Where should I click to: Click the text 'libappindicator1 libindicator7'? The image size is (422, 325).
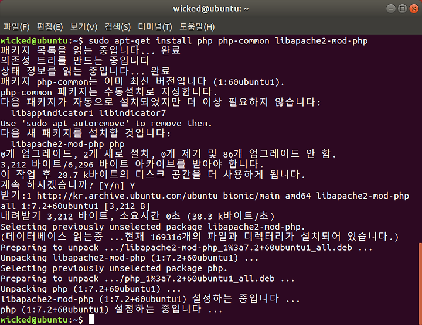[x=89, y=113]
